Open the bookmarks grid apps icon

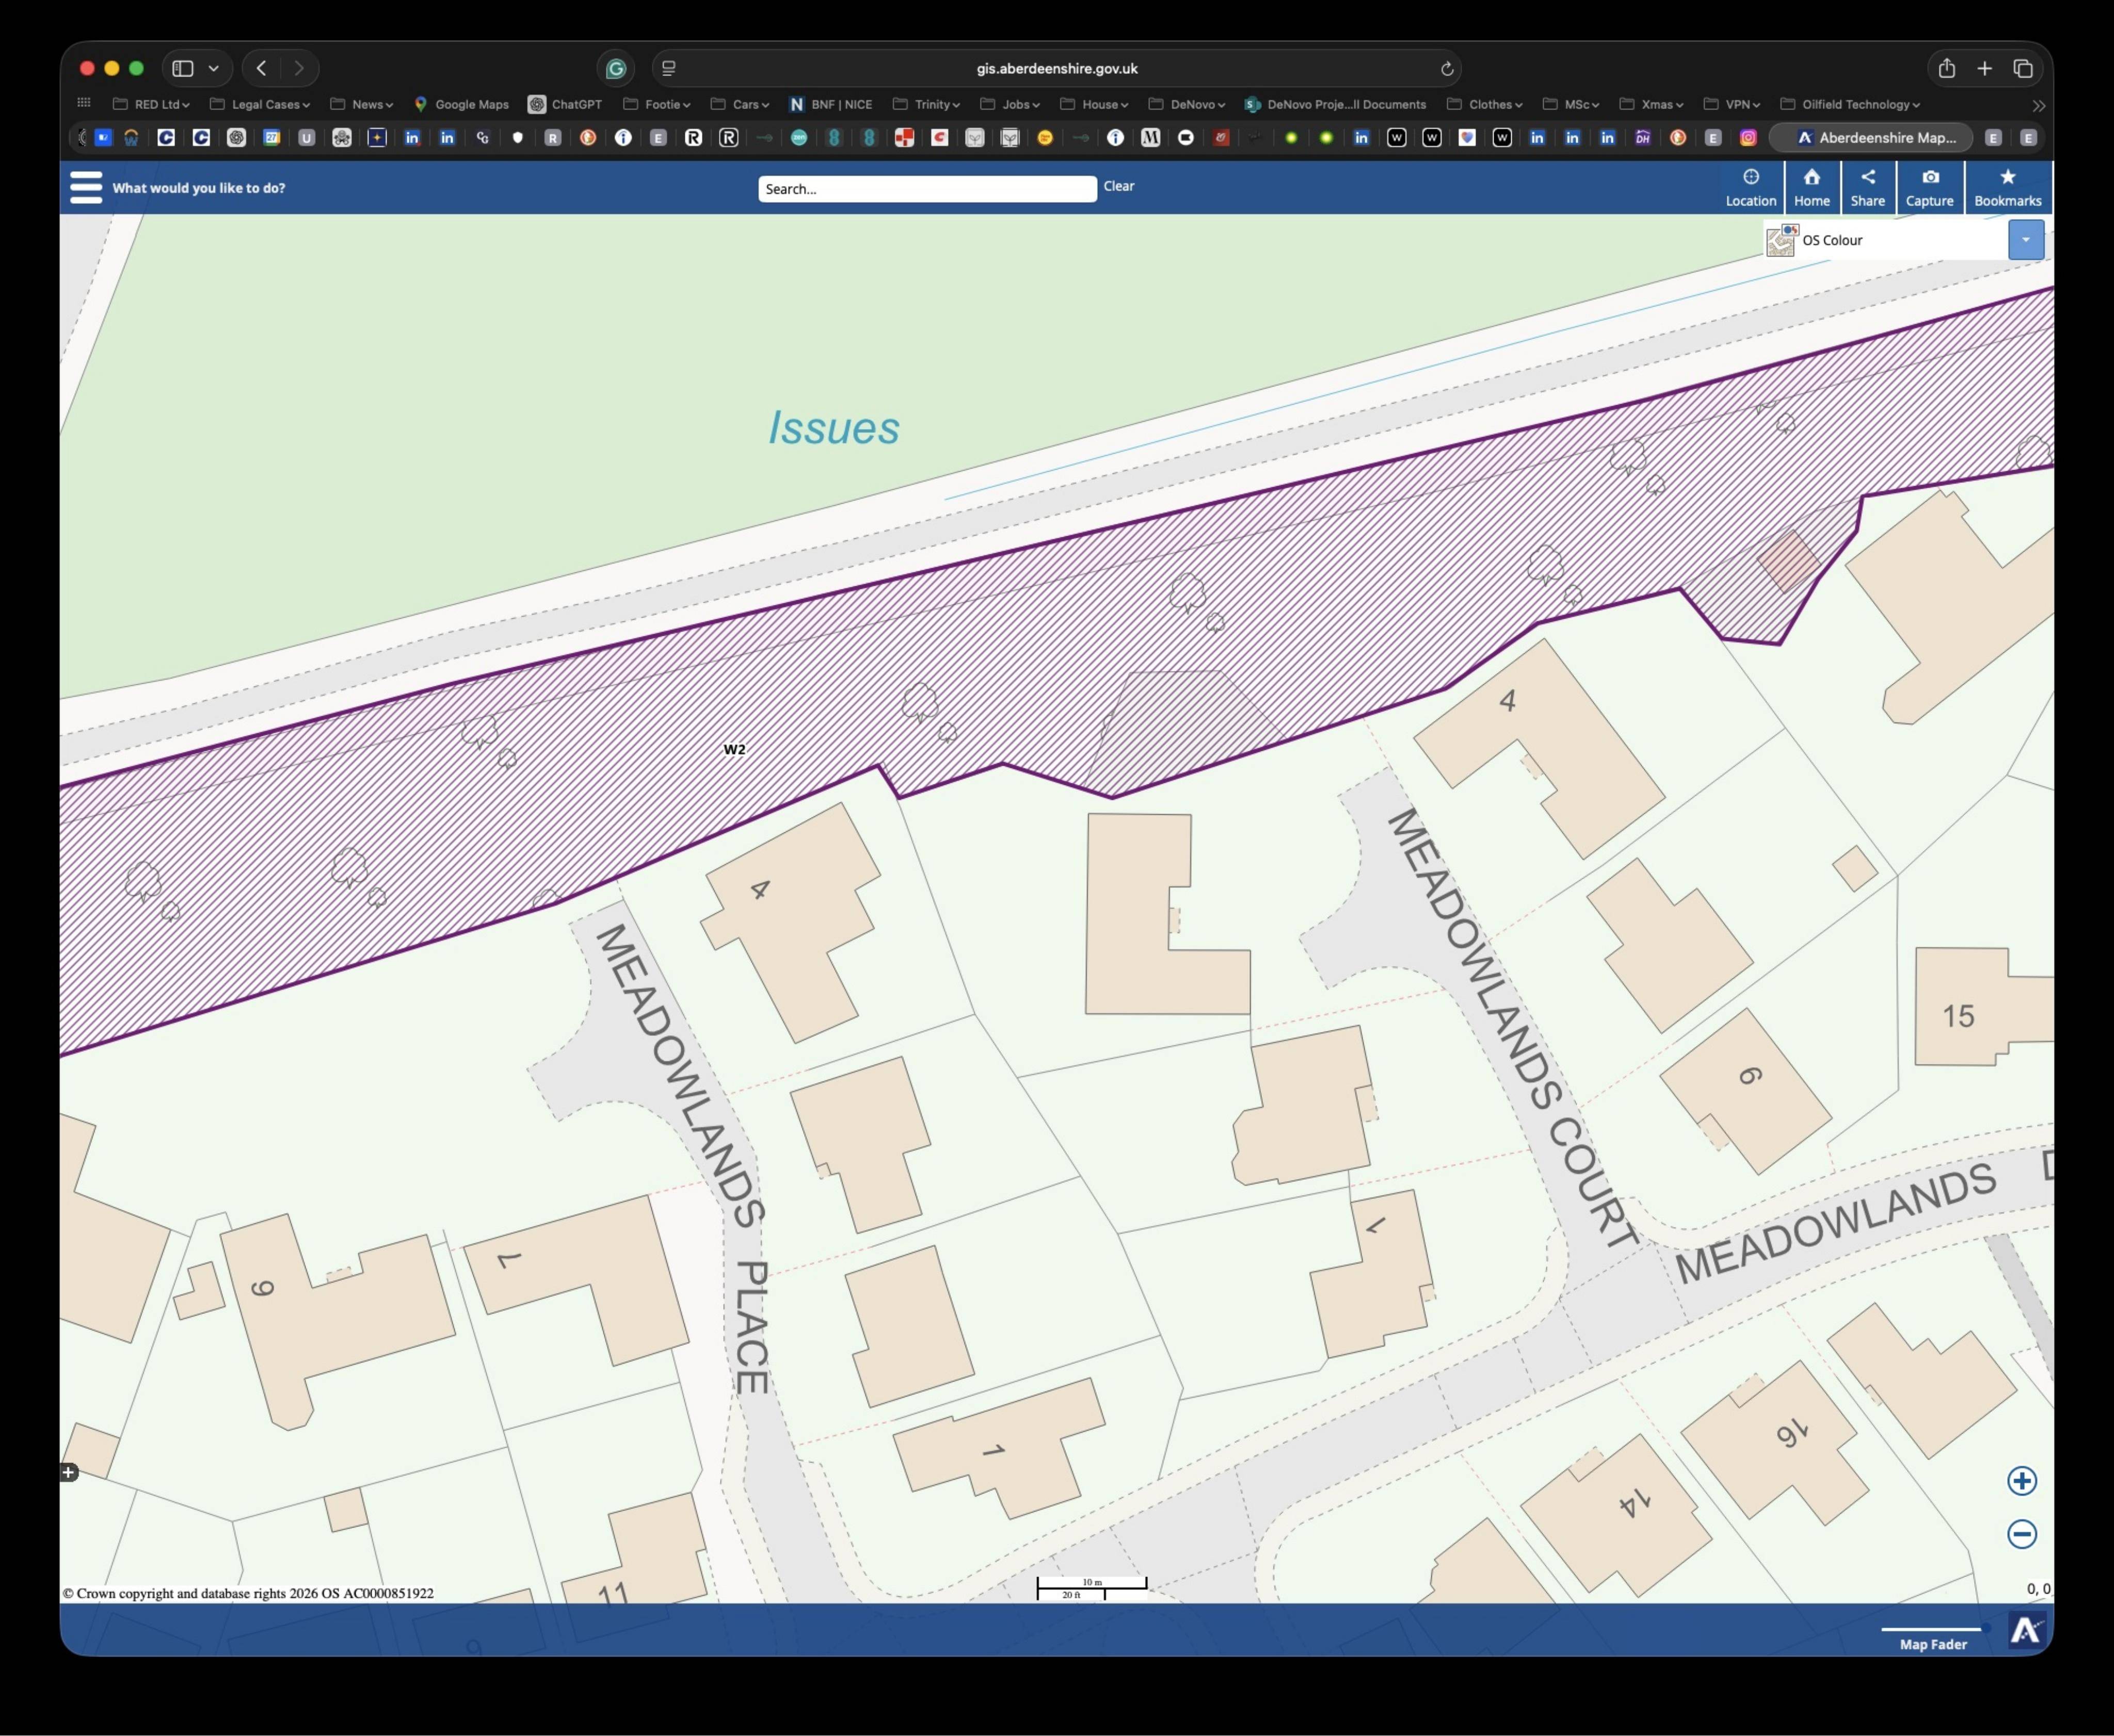pyautogui.click(x=84, y=103)
